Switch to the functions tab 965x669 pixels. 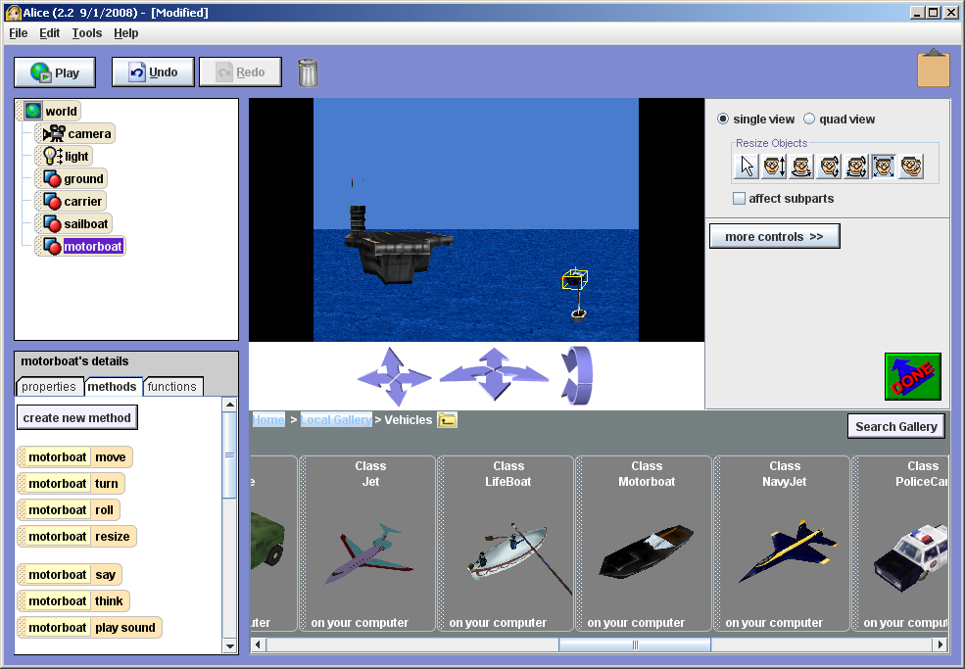[x=172, y=387]
